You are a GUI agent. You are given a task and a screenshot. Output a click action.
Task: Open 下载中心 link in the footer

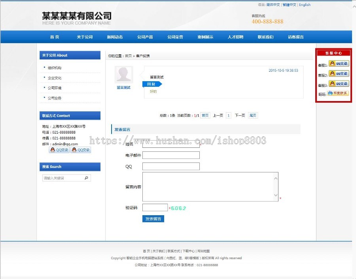189,251
